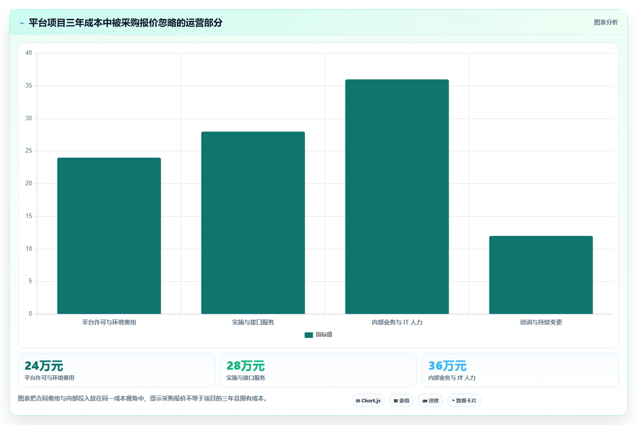Click the 24万元 card value

pyautogui.click(x=44, y=366)
